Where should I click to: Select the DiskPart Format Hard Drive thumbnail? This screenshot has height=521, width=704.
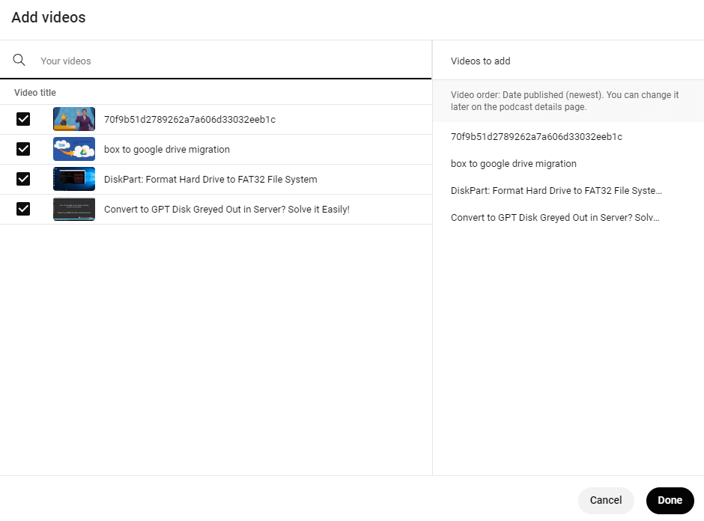tap(74, 179)
